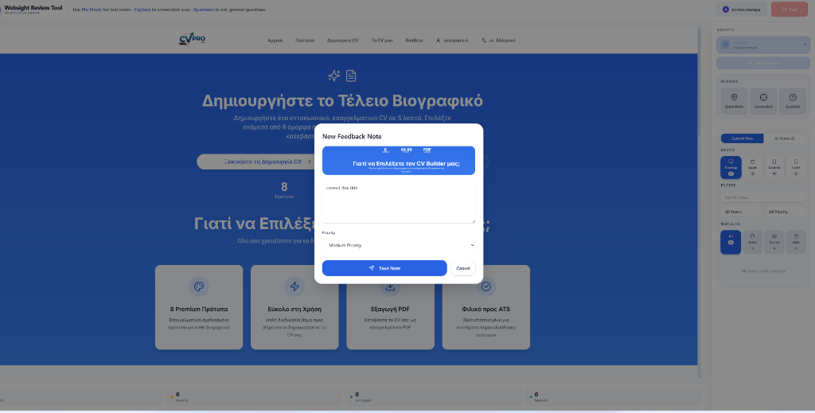The image size is (815, 413).
Task: Click the Add Website button
Action: (763, 63)
